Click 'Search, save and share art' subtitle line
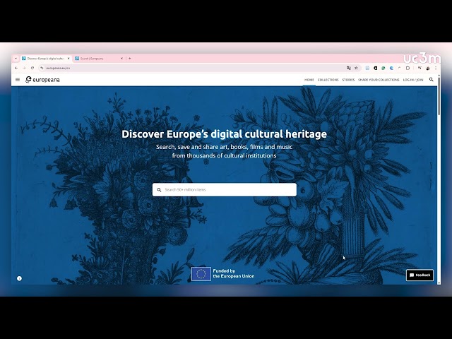 click(x=225, y=147)
